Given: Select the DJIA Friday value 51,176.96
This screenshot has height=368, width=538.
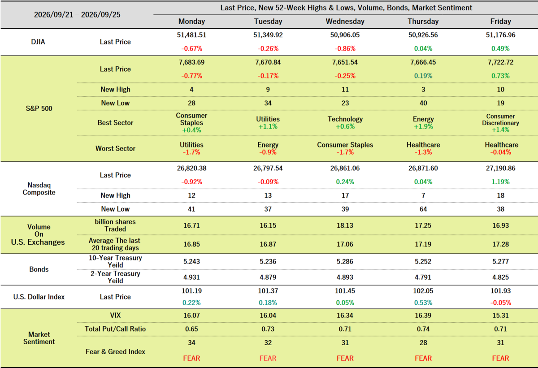Looking at the screenshot, I should 501,35.
